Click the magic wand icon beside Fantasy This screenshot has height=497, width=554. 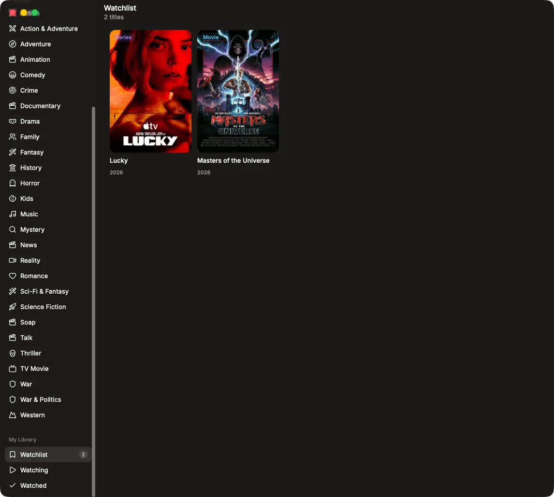pos(13,152)
